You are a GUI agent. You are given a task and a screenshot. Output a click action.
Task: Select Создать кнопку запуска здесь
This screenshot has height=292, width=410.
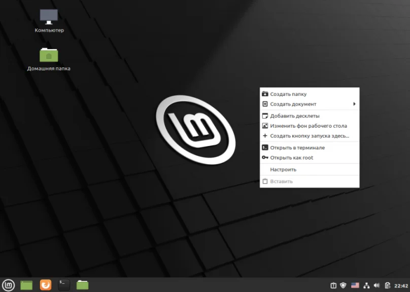309,136
